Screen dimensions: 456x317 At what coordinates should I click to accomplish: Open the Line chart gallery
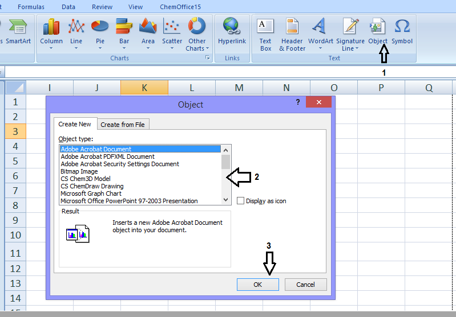[x=76, y=34]
